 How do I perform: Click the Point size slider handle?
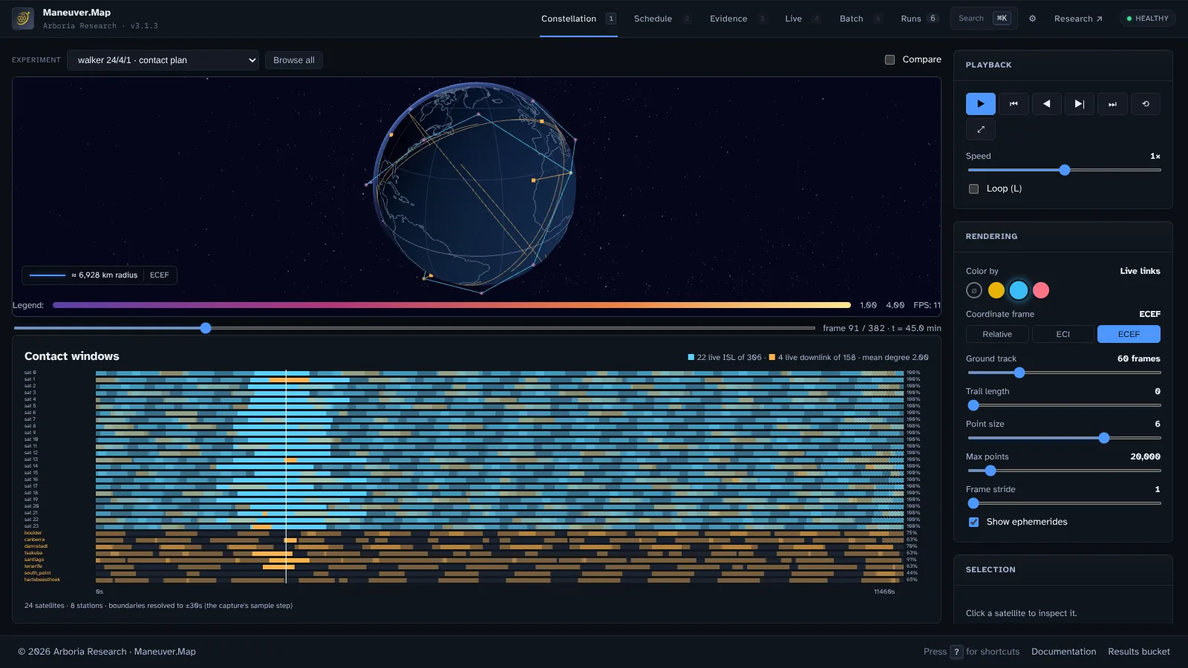click(1104, 438)
